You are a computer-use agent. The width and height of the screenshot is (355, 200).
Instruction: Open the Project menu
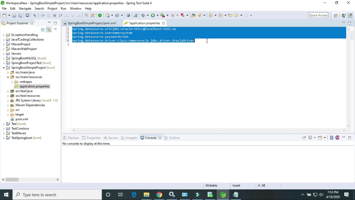52,9
